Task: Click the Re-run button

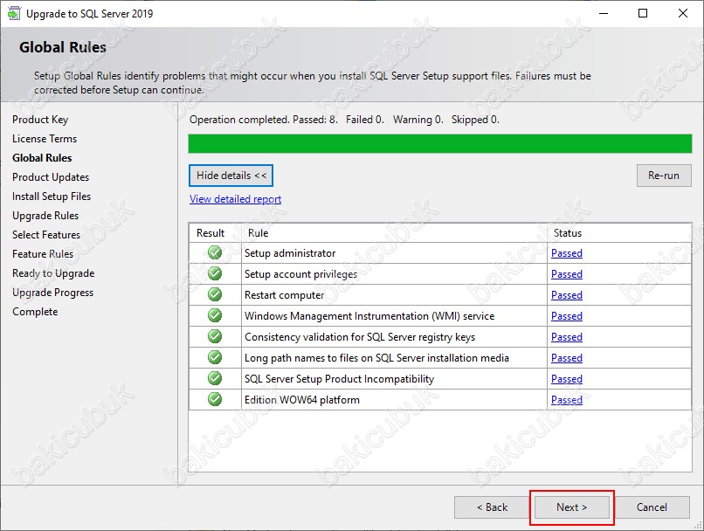Action: coord(664,176)
